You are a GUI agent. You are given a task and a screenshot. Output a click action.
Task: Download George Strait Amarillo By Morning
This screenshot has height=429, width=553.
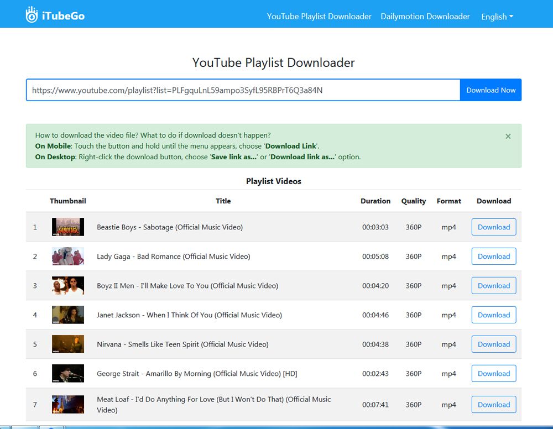click(494, 373)
